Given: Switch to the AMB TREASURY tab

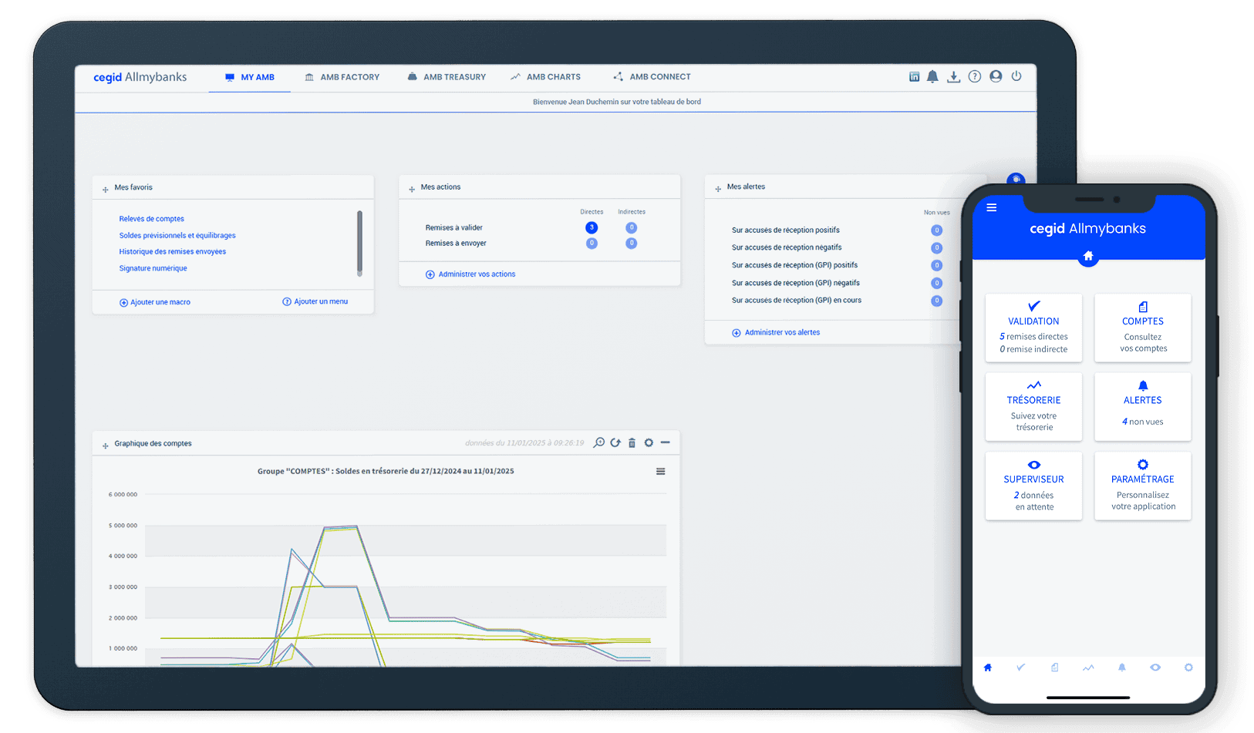Looking at the screenshot, I should (x=447, y=77).
